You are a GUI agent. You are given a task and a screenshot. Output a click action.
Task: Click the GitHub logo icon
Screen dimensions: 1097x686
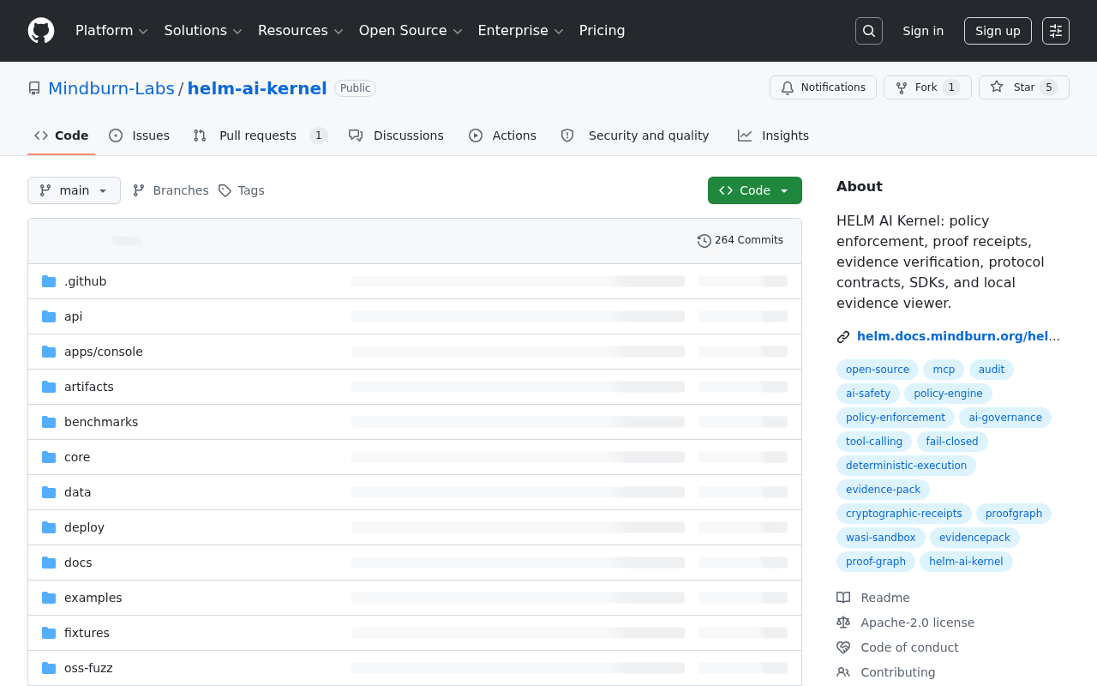coord(41,31)
